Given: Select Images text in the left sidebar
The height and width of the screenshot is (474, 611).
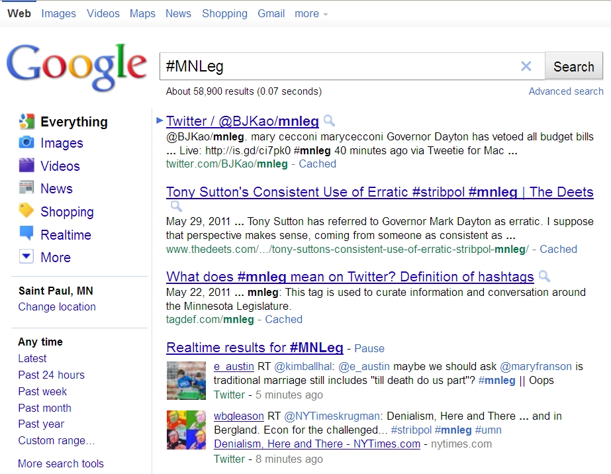Looking at the screenshot, I should coord(62,143).
